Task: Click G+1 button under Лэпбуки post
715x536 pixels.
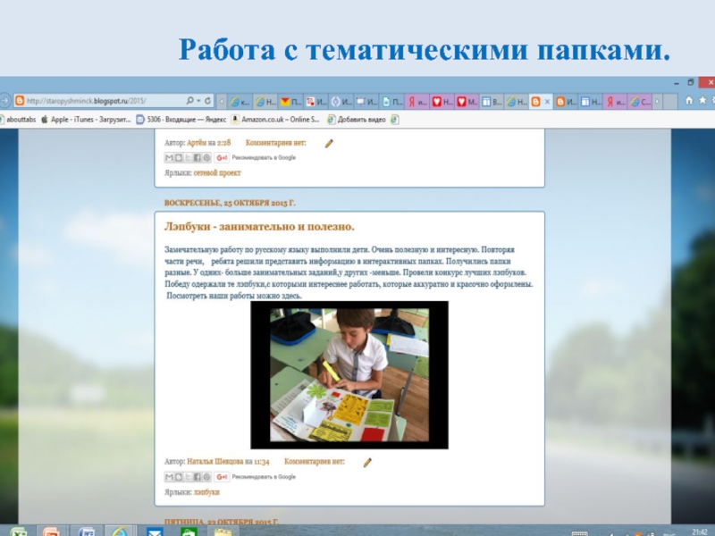Action: [x=222, y=477]
